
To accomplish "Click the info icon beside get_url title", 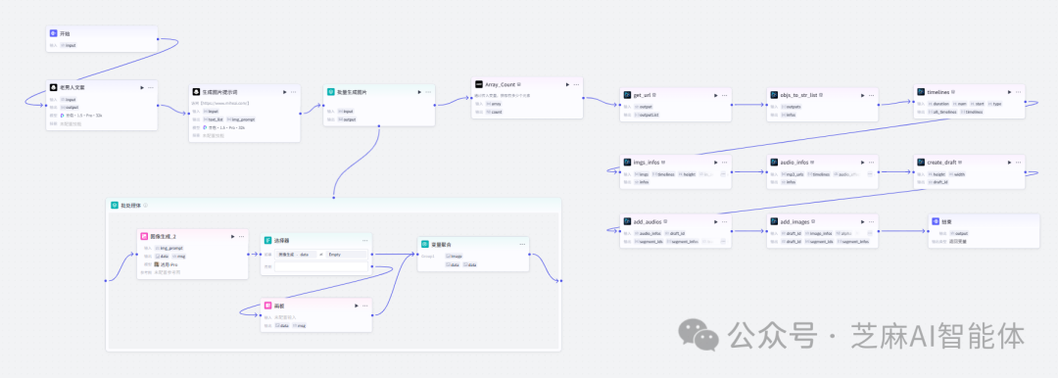I will coord(654,95).
